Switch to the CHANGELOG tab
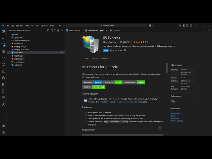This screenshot has width=212, height=159. [106, 58]
